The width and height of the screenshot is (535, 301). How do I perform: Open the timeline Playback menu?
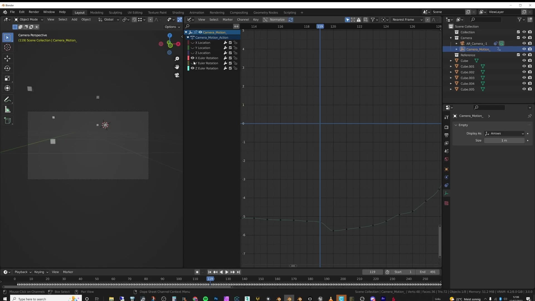point(23,272)
